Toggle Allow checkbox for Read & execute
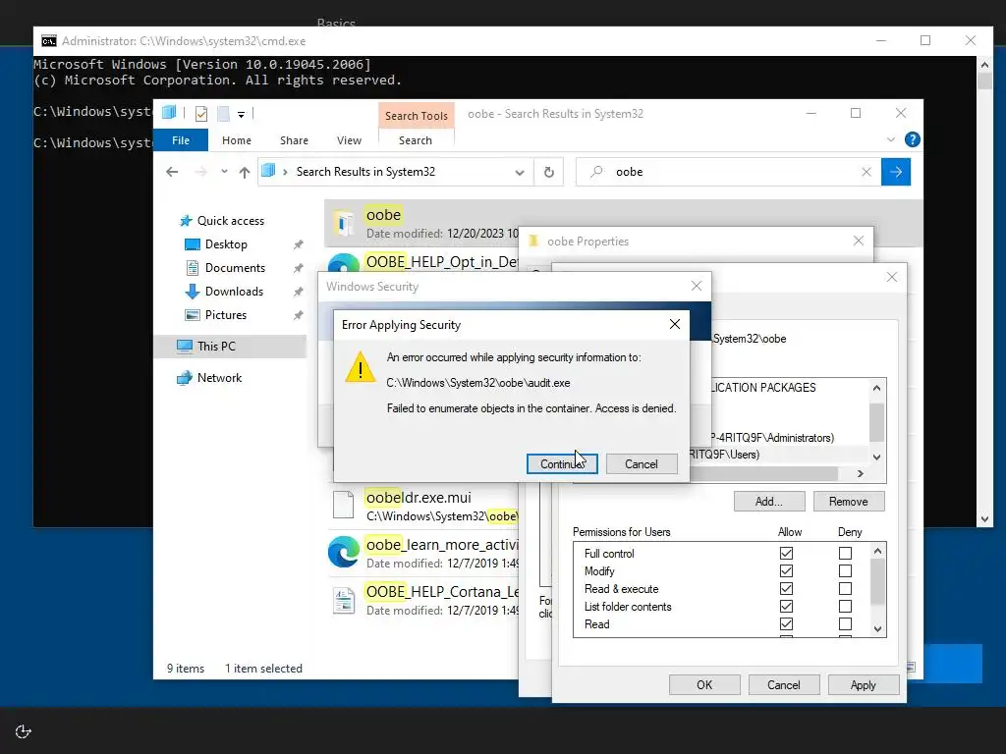Image resolution: width=1006 pixels, height=754 pixels. (786, 589)
